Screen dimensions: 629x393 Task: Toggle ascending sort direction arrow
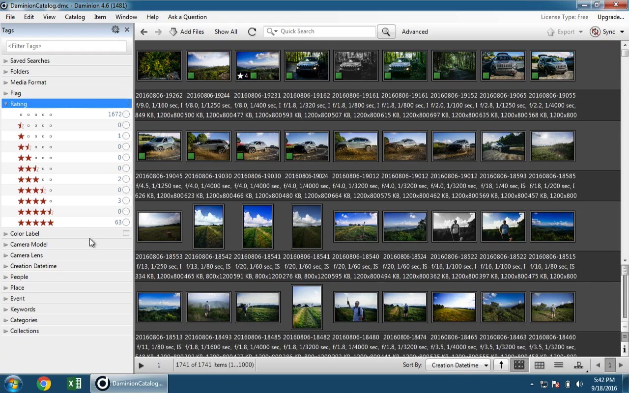[x=501, y=365]
